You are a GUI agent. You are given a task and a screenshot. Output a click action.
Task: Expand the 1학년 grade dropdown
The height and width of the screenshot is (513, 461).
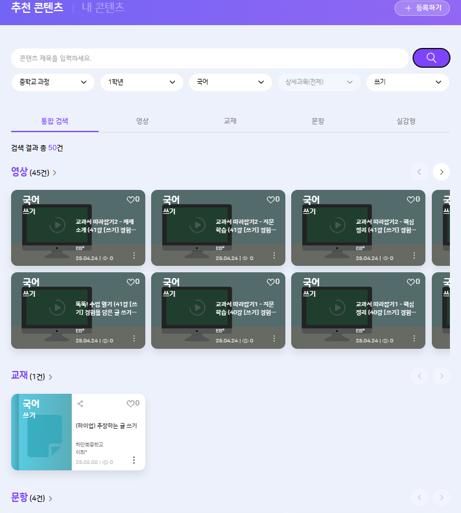pyautogui.click(x=141, y=82)
